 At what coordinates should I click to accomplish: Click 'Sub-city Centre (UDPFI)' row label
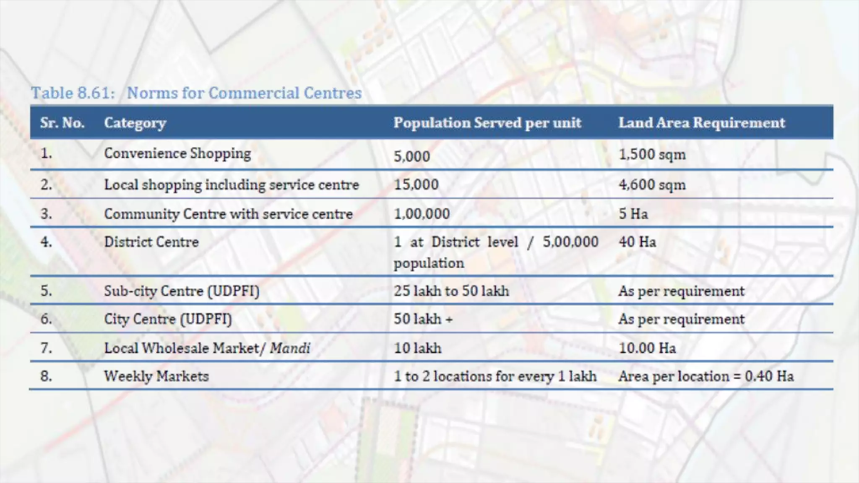182,291
